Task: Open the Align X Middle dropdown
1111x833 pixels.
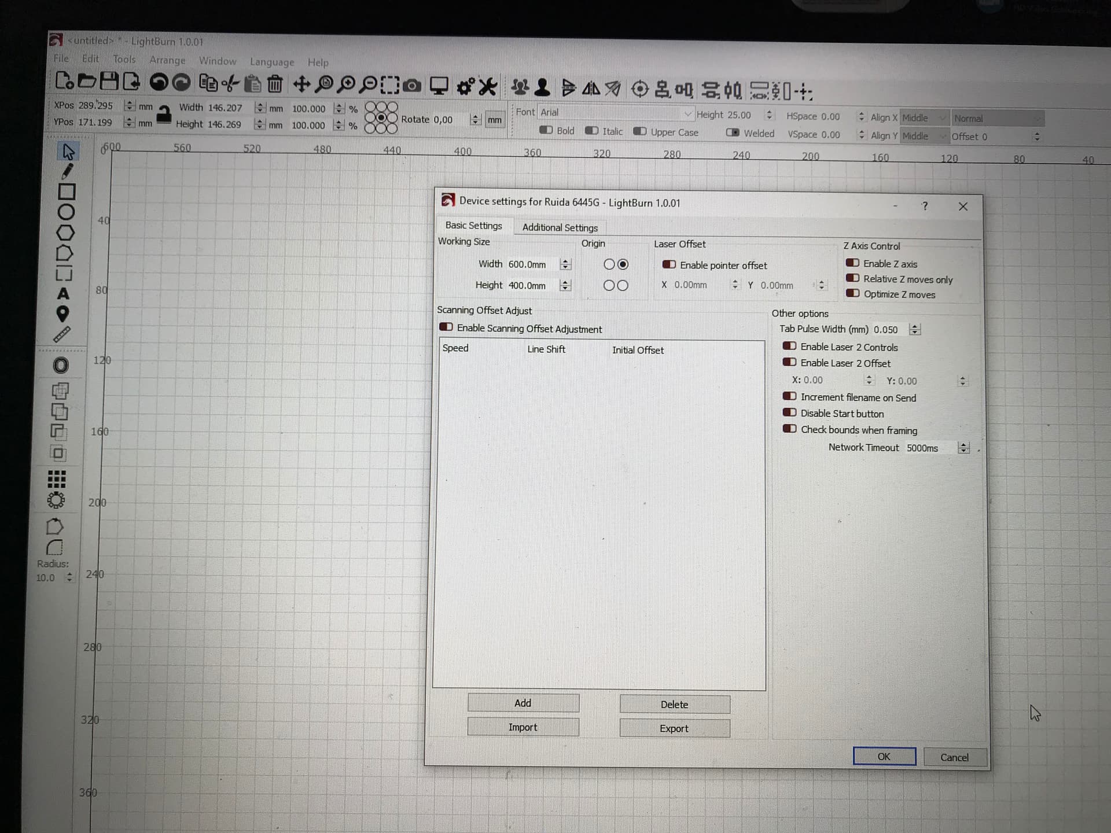Action: 925,117
